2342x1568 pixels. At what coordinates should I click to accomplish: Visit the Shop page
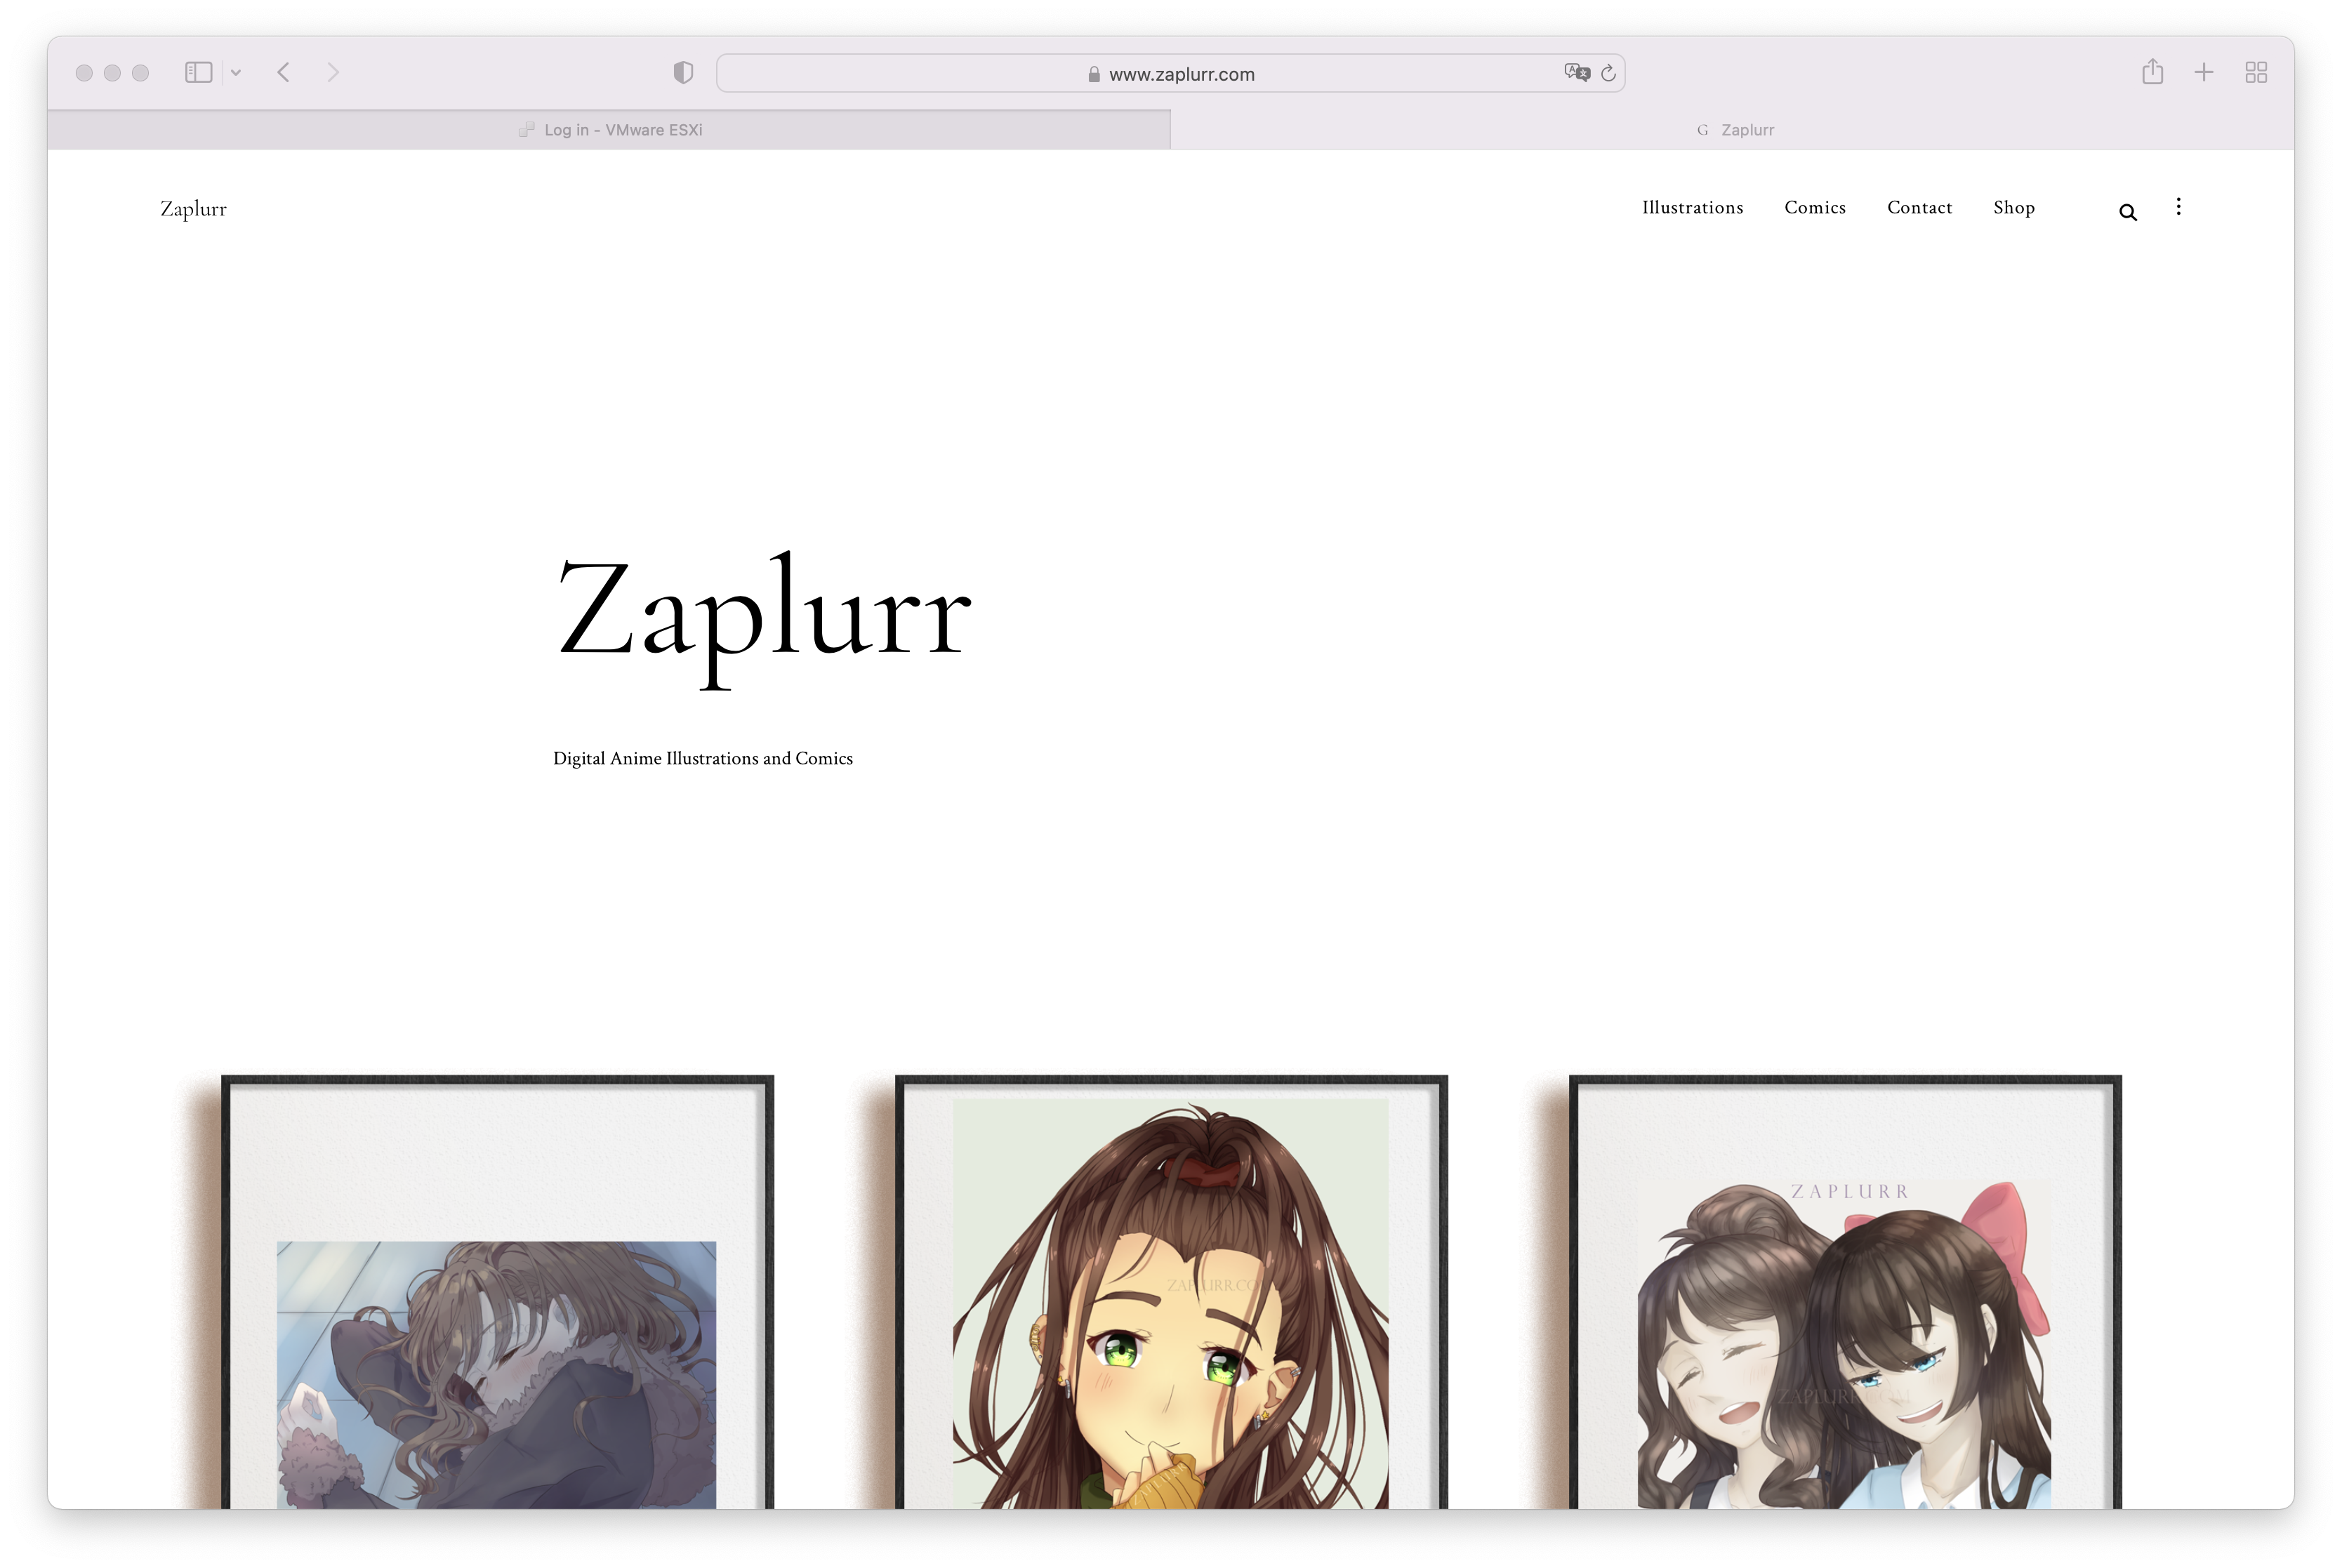[2013, 208]
